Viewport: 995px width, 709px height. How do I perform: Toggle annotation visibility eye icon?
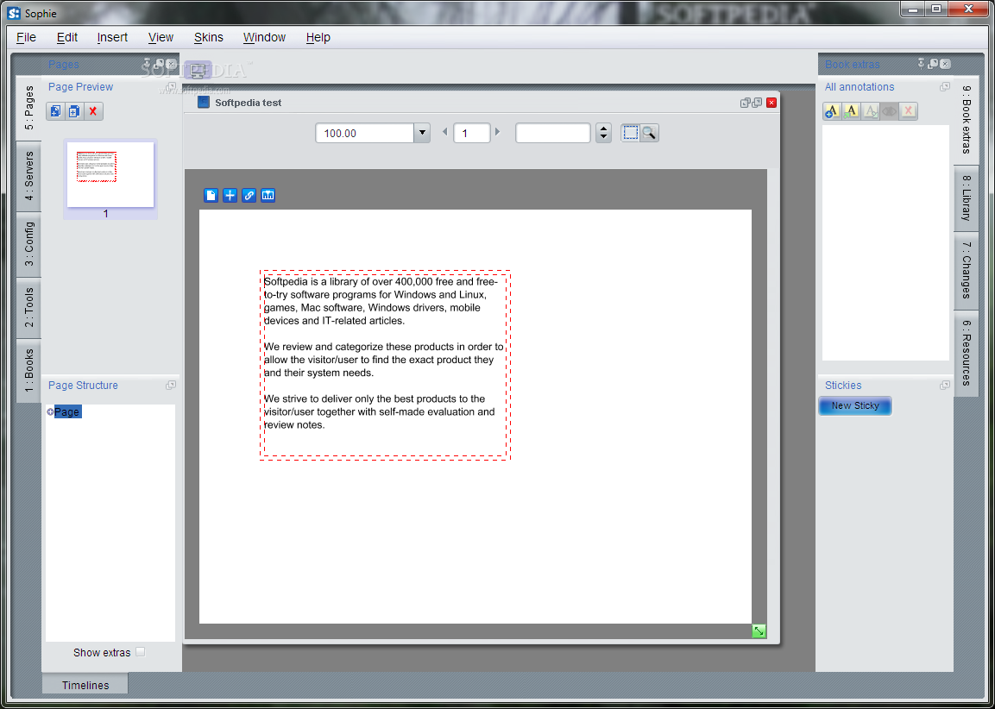point(889,111)
